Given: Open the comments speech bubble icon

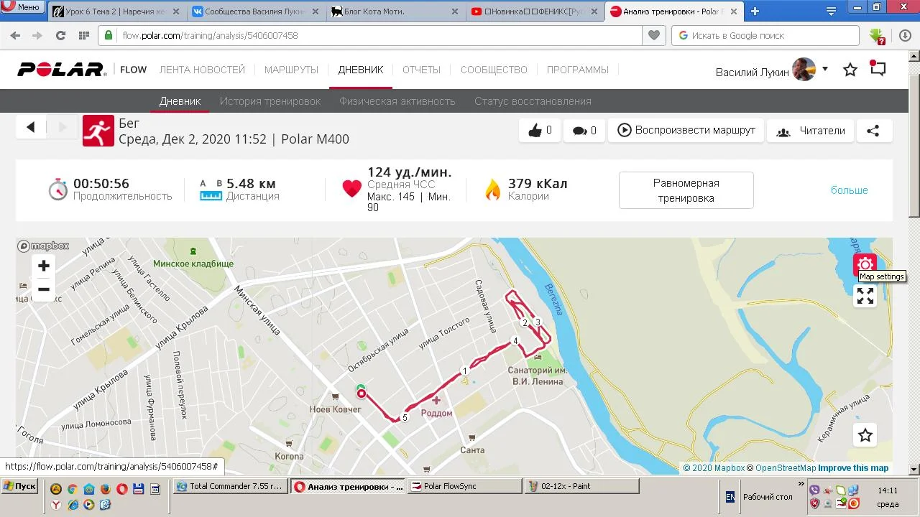Looking at the screenshot, I should click(x=579, y=131).
